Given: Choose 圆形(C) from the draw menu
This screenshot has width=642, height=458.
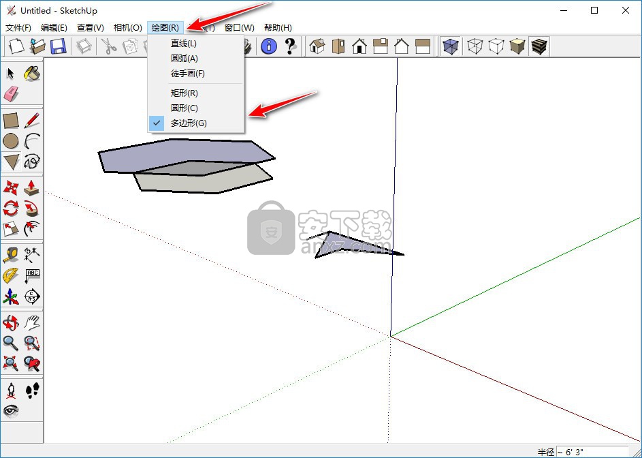Looking at the screenshot, I should coord(196,108).
